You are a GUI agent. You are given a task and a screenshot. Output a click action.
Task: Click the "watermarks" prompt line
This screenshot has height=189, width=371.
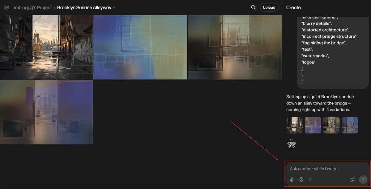[x=315, y=56]
